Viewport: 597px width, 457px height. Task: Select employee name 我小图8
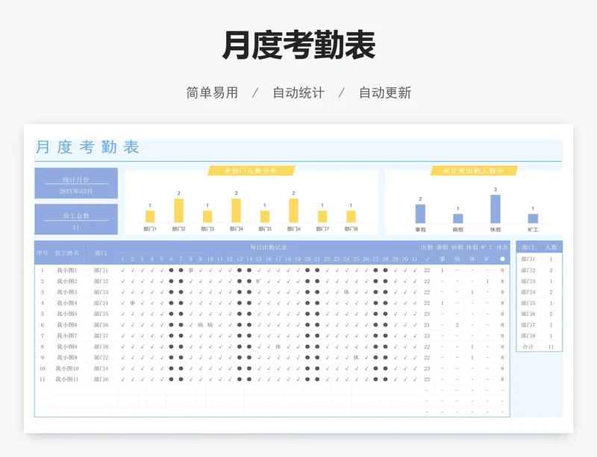(x=67, y=347)
